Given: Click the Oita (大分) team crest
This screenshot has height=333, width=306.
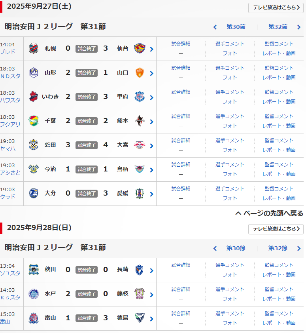Looking at the screenshot, I should (34, 193).
